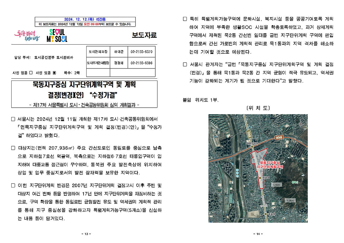The height and width of the screenshot is (243, 344).
Task: Click subtitle 제17차 서울특별시 도시·건축공동위원회 심의 개최결과
Action: click(x=84, y=105)
